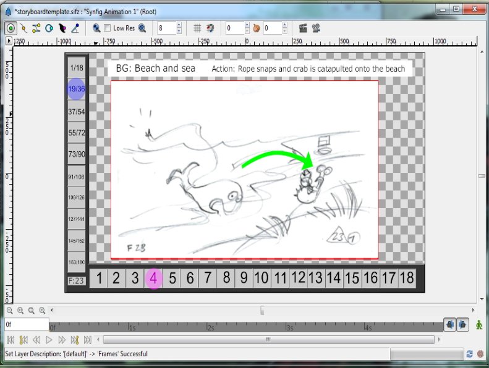
Task: Open the canvas menu arrow near ruler corner
Action: (x=9, y=41)
